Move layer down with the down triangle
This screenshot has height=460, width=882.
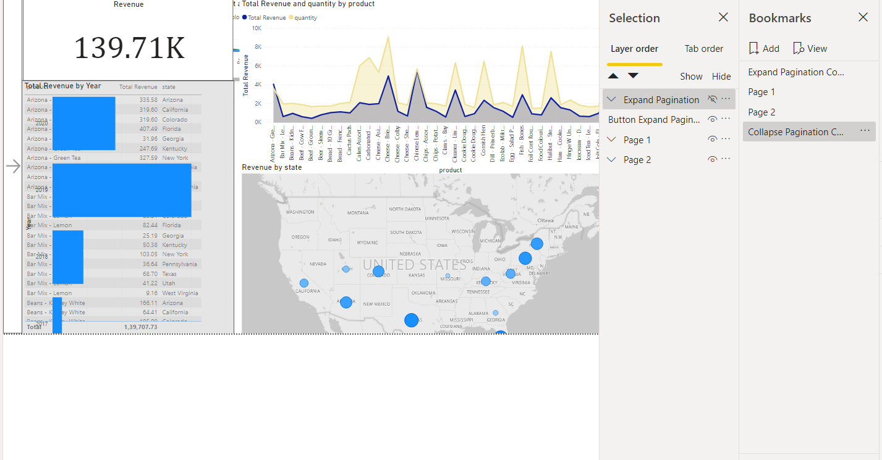pyautogui.click(x=634, y=76)
